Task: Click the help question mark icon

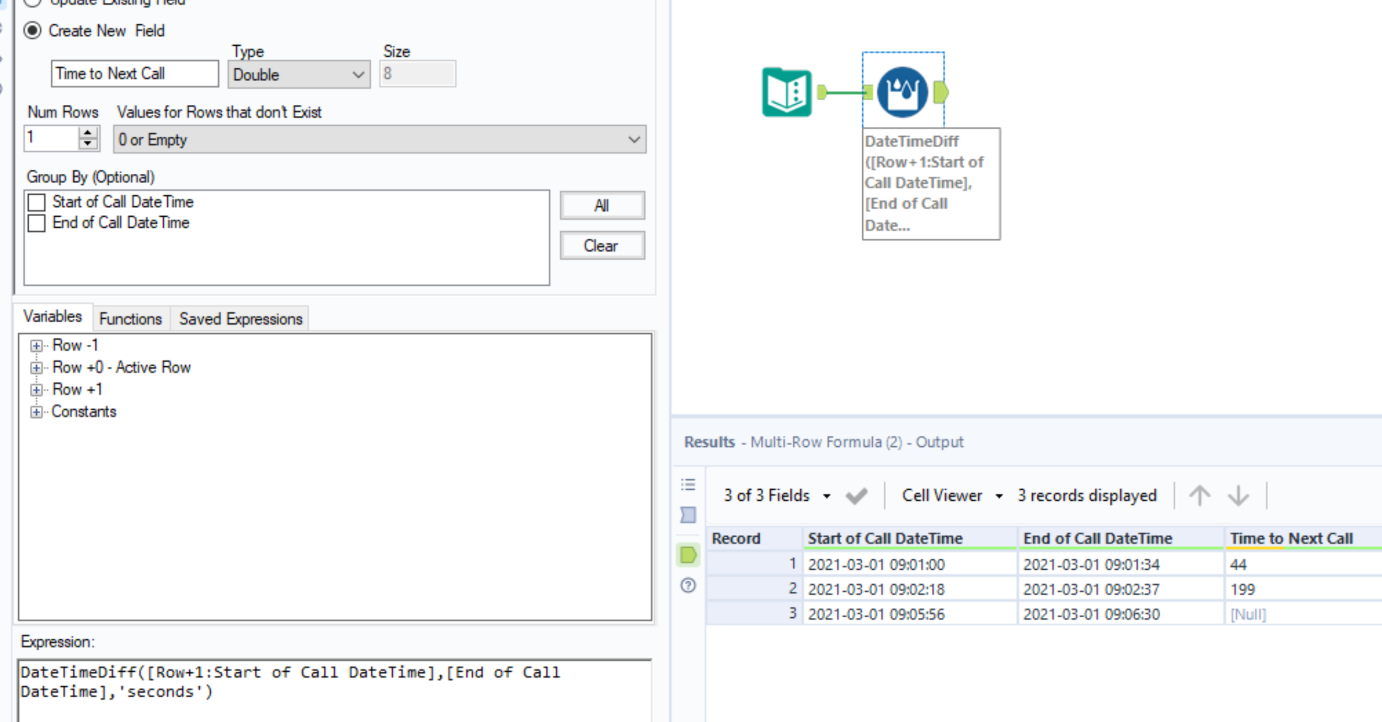Action: coord(688,585)
